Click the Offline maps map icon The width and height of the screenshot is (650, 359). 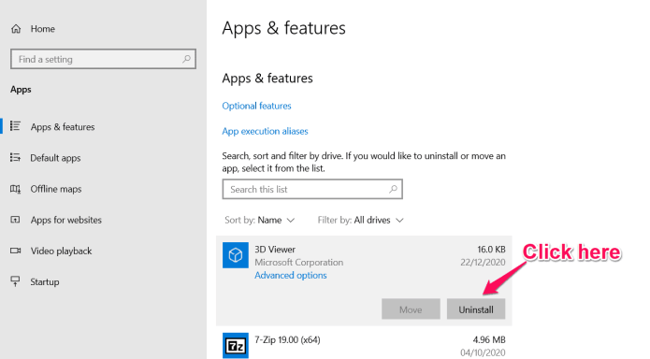(x=15, y=189)
